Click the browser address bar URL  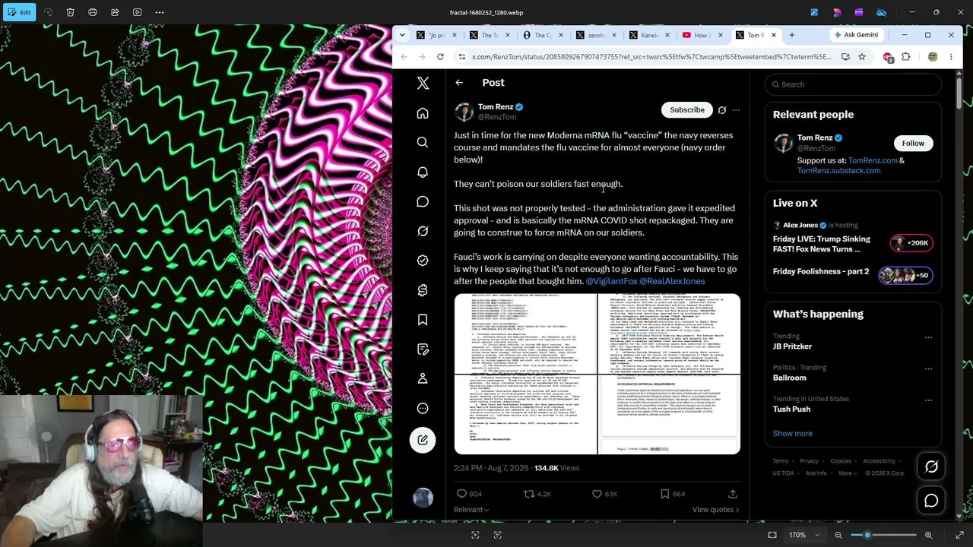coord(651,57)
